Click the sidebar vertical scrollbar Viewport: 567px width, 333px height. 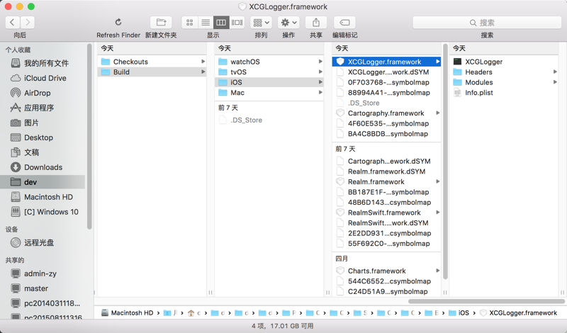[89, 136]
